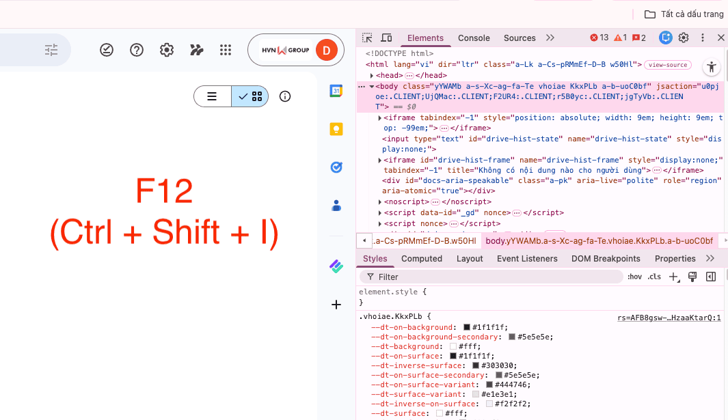
Task: Switch to the Elements tab
Action: click(x=425, y=38)
